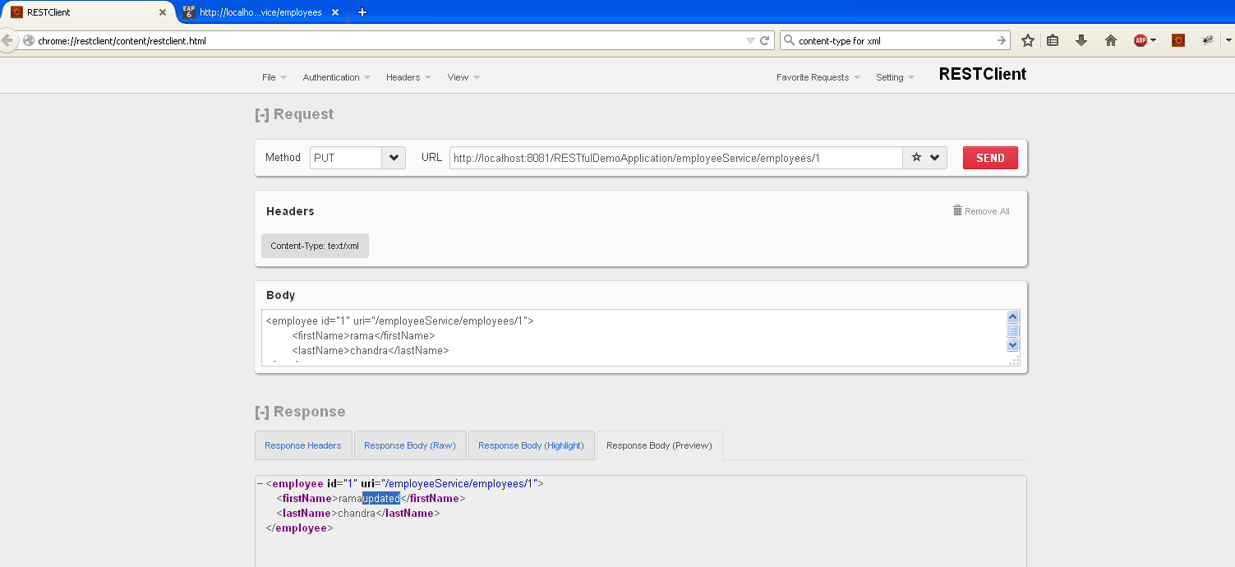Image resolution: width=1235 pixels, height=567 pixels.
Task: Click the trash icon next to Remove All
Action: [956, 210]
